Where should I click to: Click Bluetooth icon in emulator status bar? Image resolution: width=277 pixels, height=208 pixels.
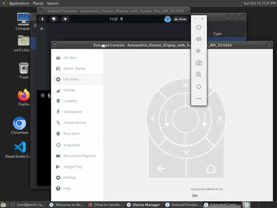[42, 19]
